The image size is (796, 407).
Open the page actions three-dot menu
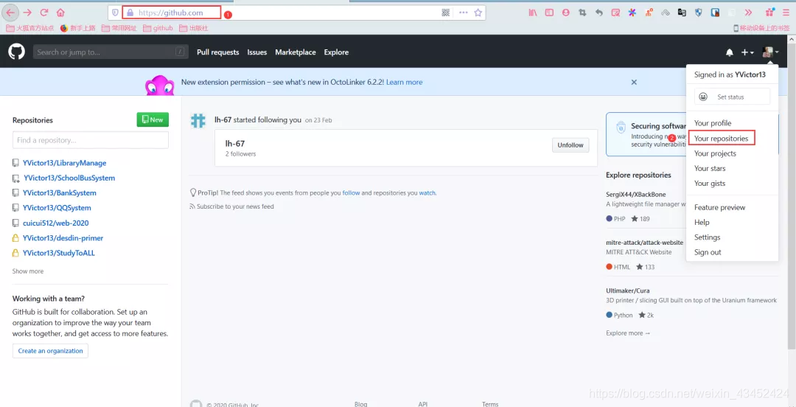(463, 13)
